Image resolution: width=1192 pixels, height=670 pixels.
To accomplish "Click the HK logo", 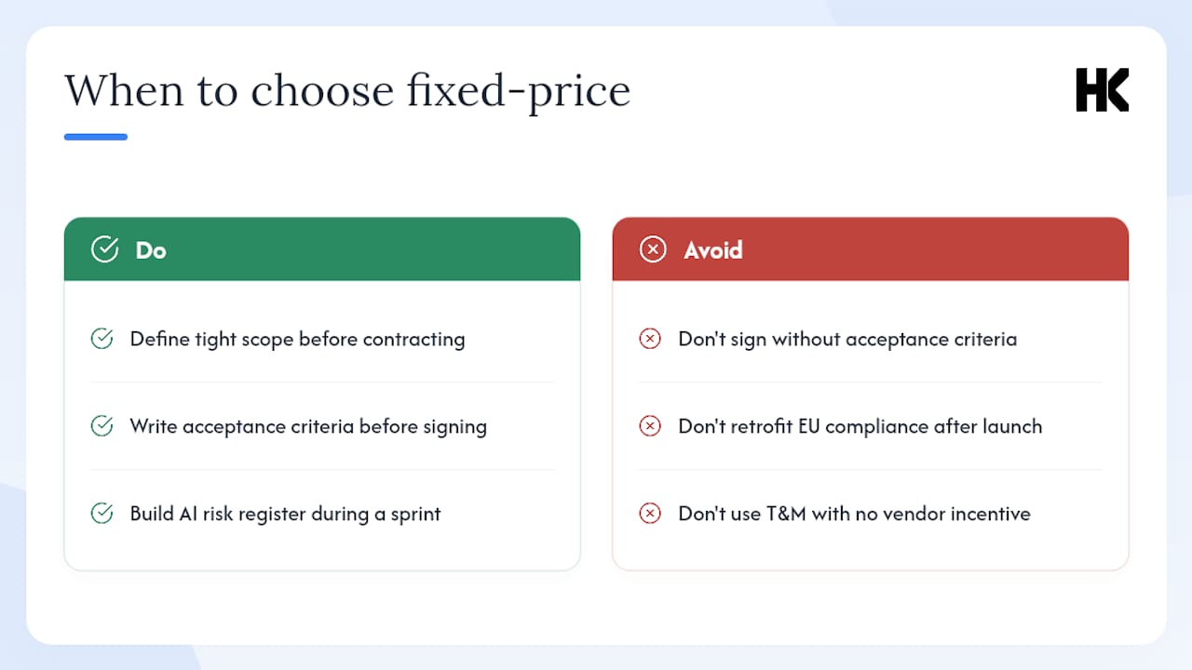I will point(1102,90).
